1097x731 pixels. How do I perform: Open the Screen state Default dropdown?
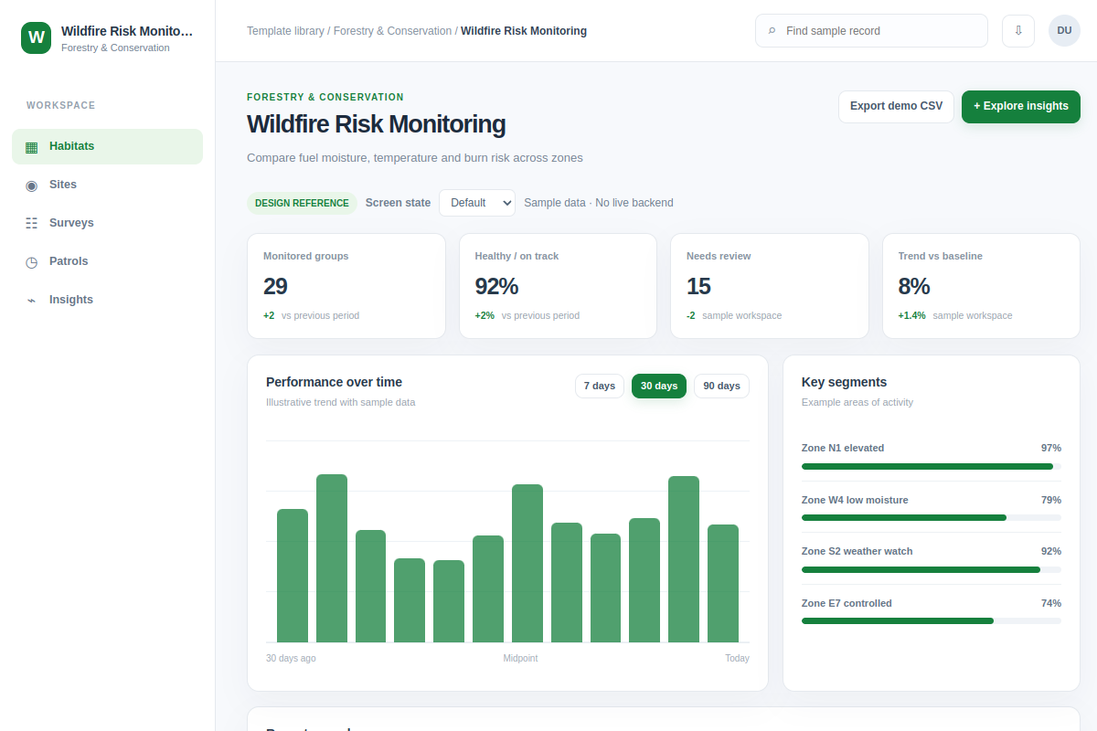pos(477,203)
